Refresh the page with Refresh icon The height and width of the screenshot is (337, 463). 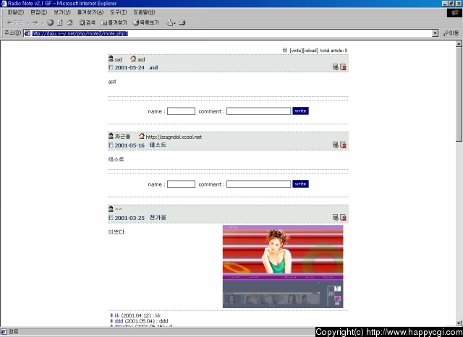pyautogui.click(x=60, y=22)
